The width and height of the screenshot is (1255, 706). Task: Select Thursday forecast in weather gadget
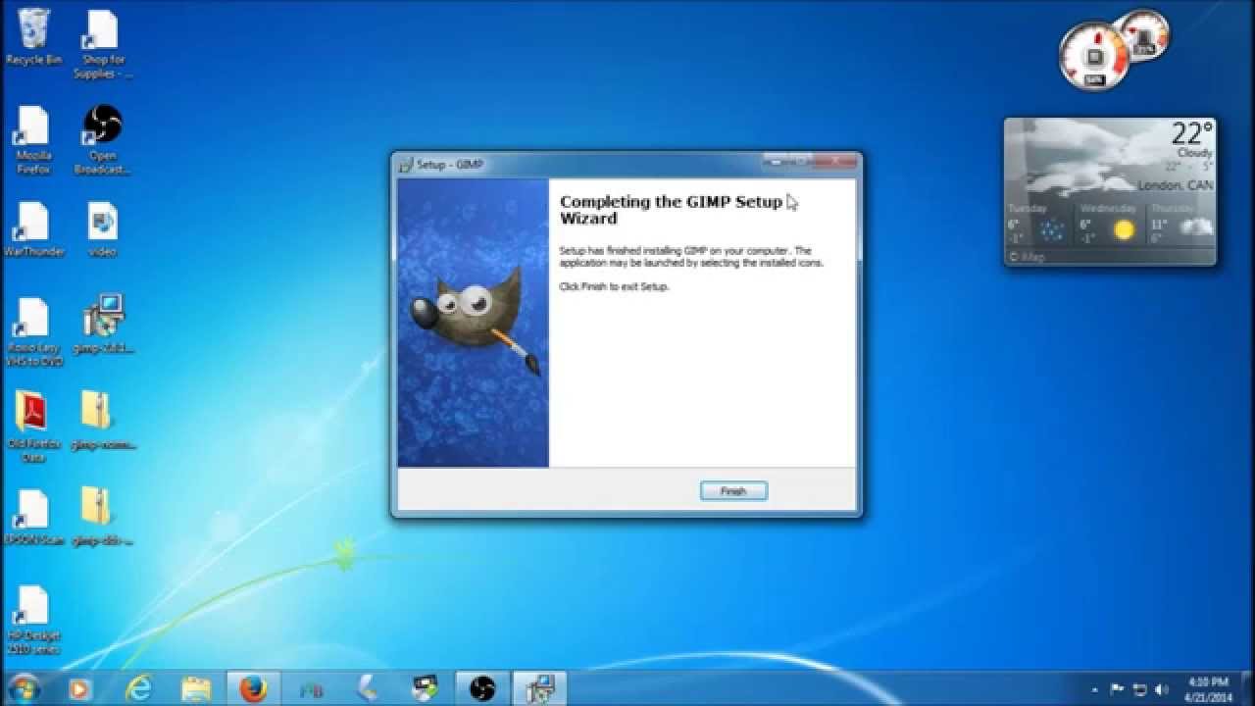tap(1181, 225)
